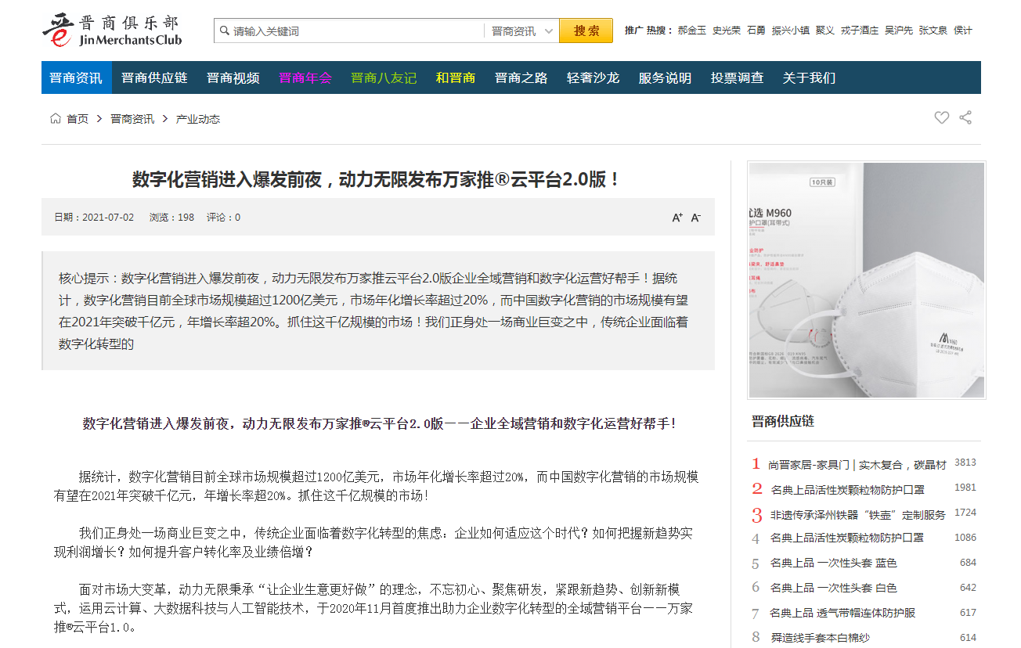Screen dimensions: 1021x648
Task: Open the 晋商年会 section
Action: [x=305, y=77]
